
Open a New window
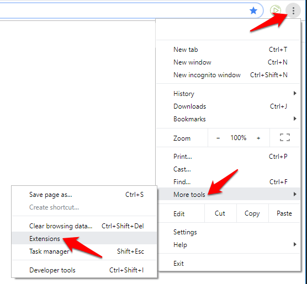[228, 62]
